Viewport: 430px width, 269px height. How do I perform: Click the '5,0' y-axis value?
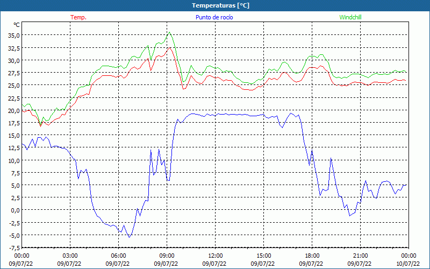(x=15, y=185)
